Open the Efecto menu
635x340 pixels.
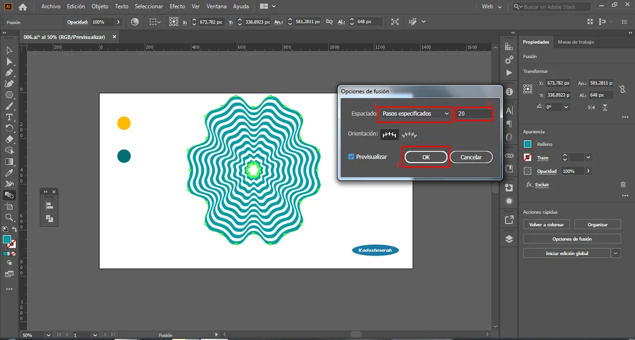pyautogui.click(x=178, y=6)
